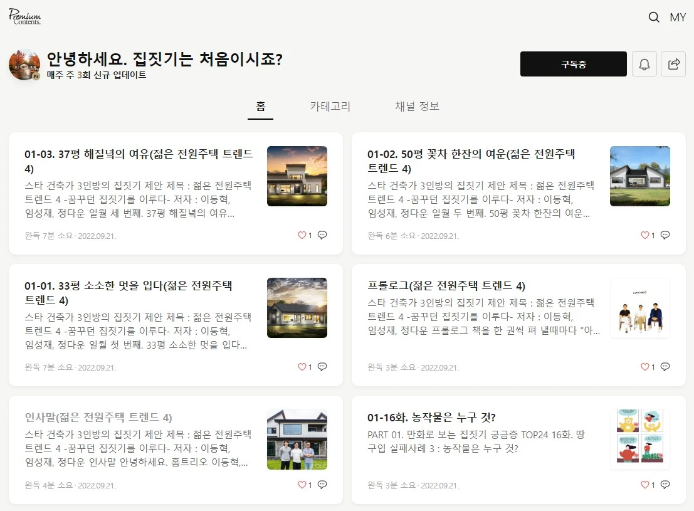This screenshot has height=511, width=694.
Task: Open the comment icon on 01-03 post
Action: pyautogui.click(x=322, y=234)
